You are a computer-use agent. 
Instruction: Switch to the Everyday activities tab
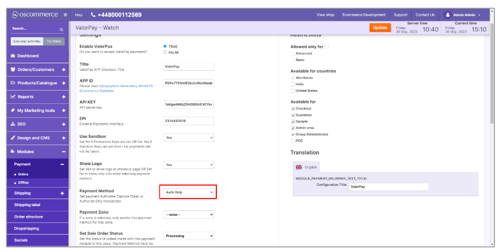27,41
